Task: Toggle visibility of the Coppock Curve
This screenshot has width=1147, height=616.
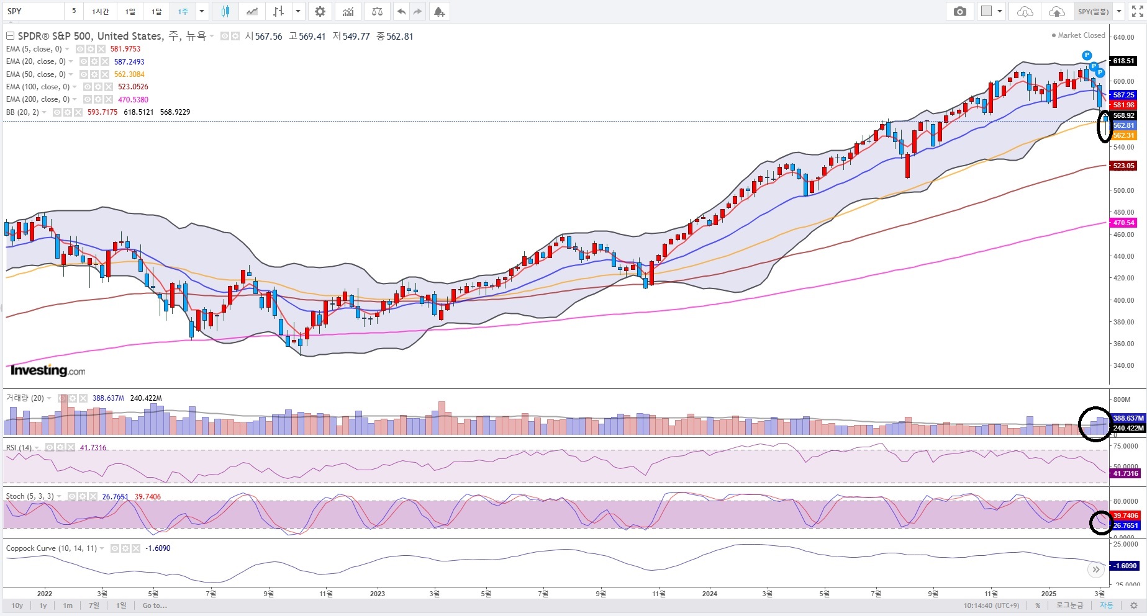Action: coord(114,548)
